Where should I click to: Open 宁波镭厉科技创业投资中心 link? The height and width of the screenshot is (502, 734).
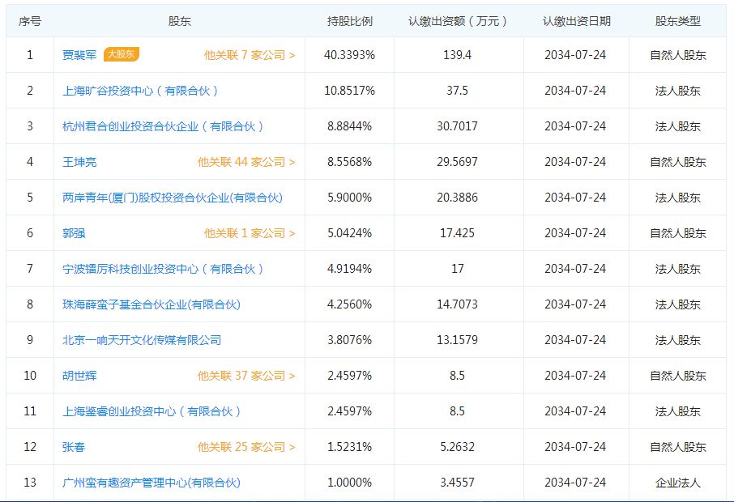click(163, 269)
